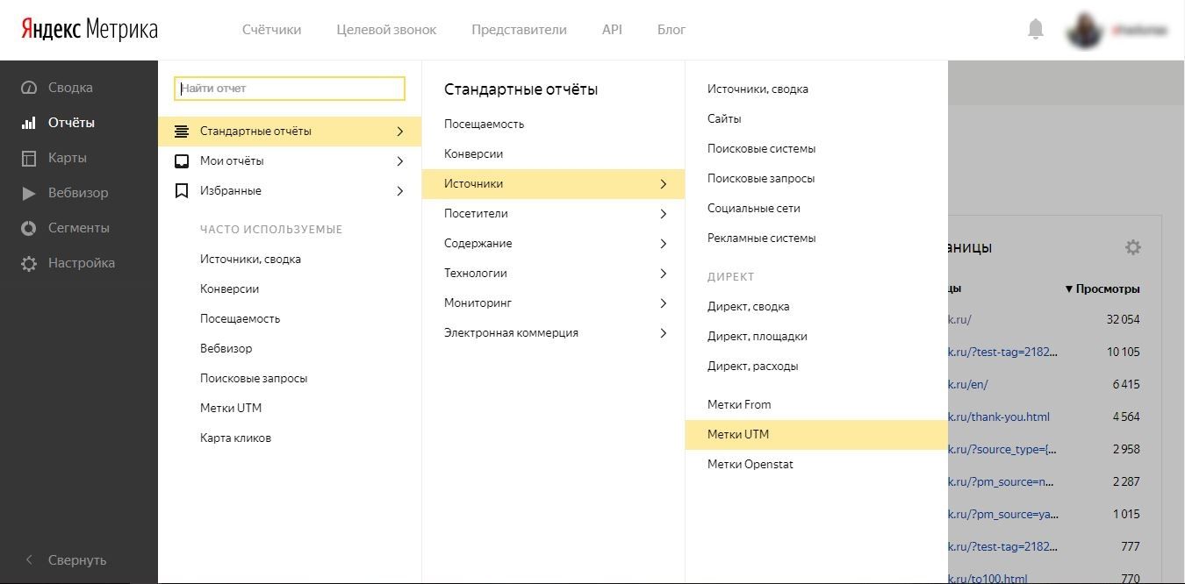Screen dimensions: 1185x584
Task: Open Поисковые системы report
Action: point(761,148)
